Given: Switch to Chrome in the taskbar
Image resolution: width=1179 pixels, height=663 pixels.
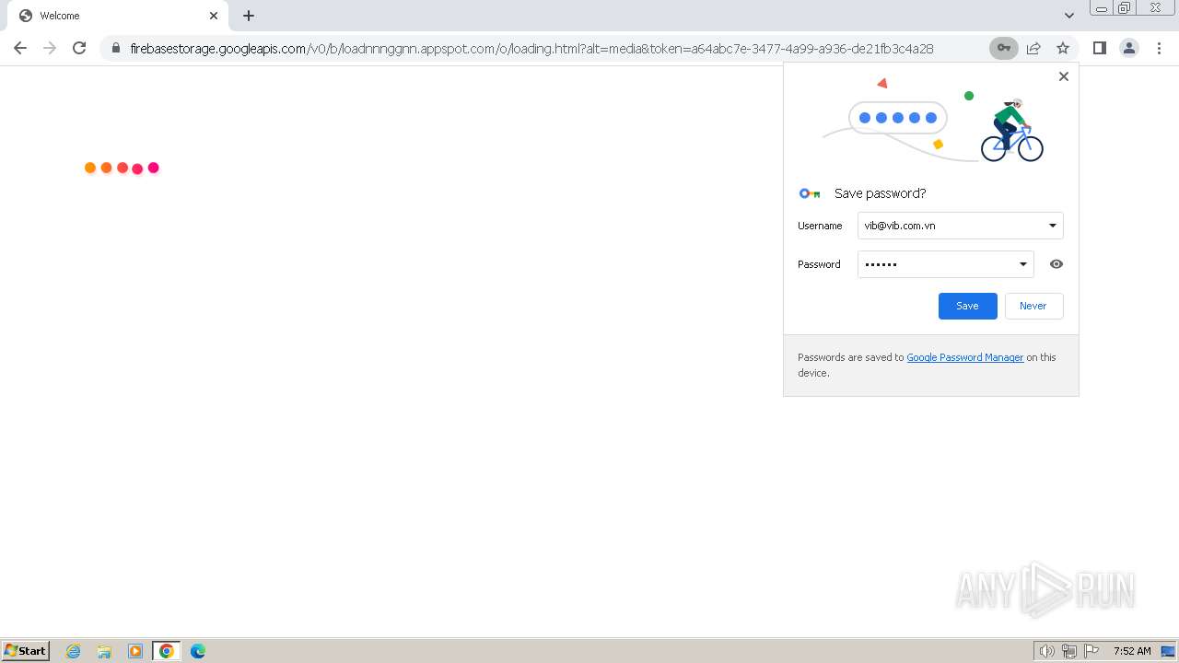Looking at the screenshot, I should [x=166, y=651].
